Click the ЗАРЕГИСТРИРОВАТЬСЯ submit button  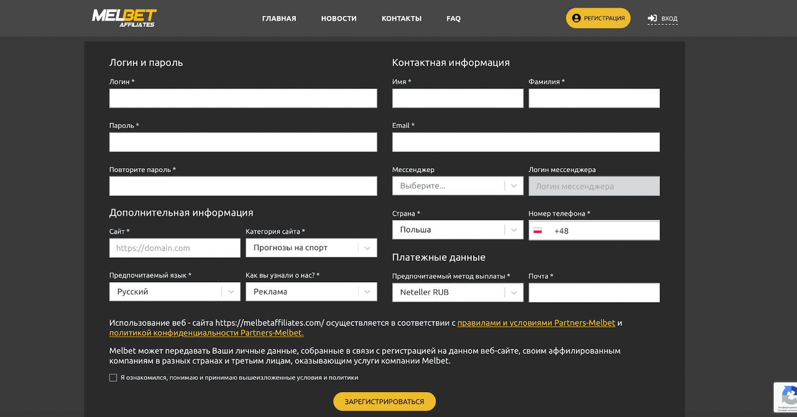coord(385,402)
